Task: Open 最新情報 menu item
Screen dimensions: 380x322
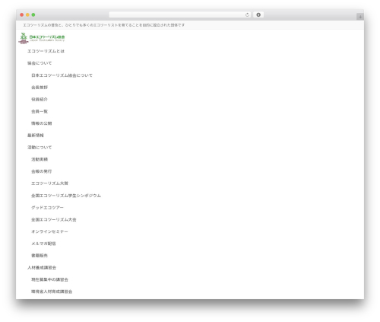Action: click(x=36, y=135)
